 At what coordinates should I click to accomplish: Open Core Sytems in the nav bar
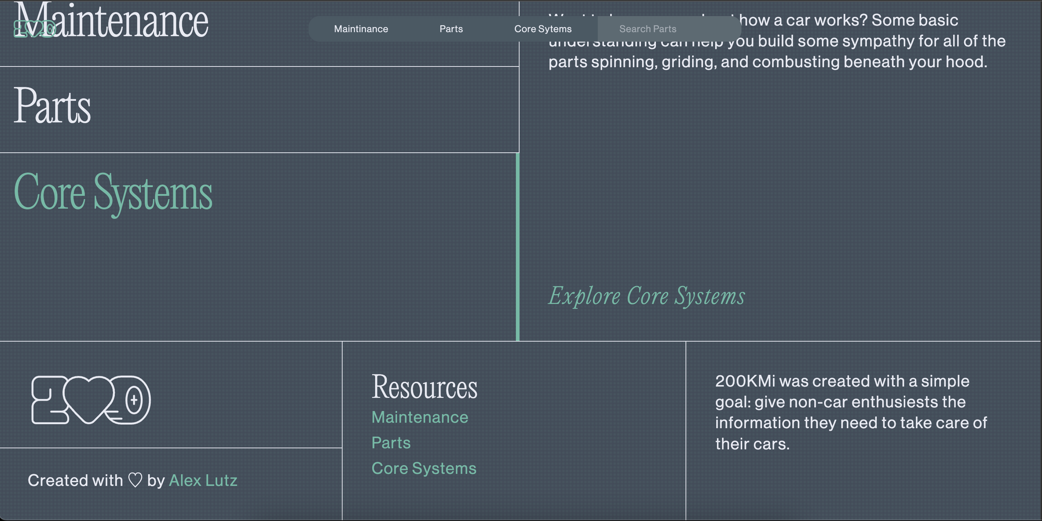(543, 29)
